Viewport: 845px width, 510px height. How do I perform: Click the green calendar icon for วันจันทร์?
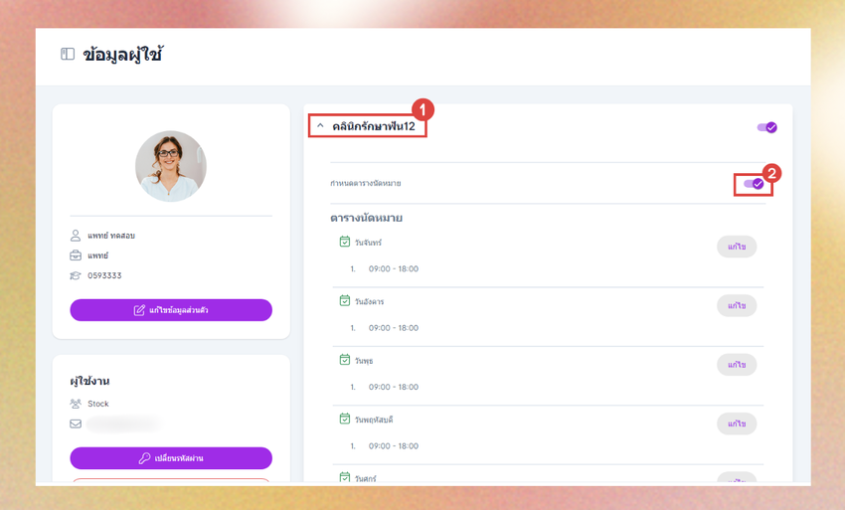click(x=344, y=242)
